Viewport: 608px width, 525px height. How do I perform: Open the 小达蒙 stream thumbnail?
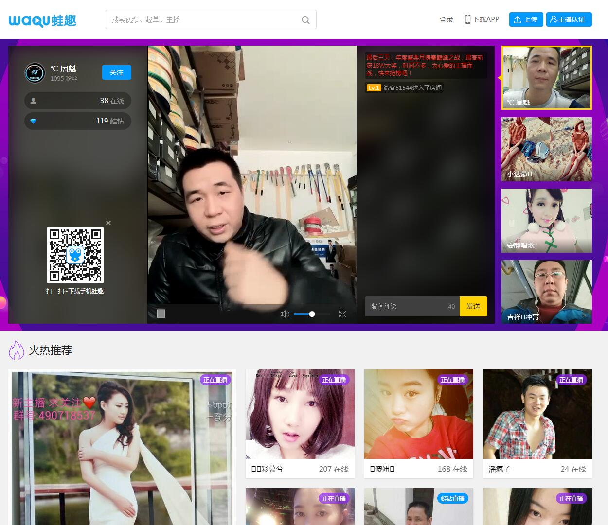pos(547,149)
